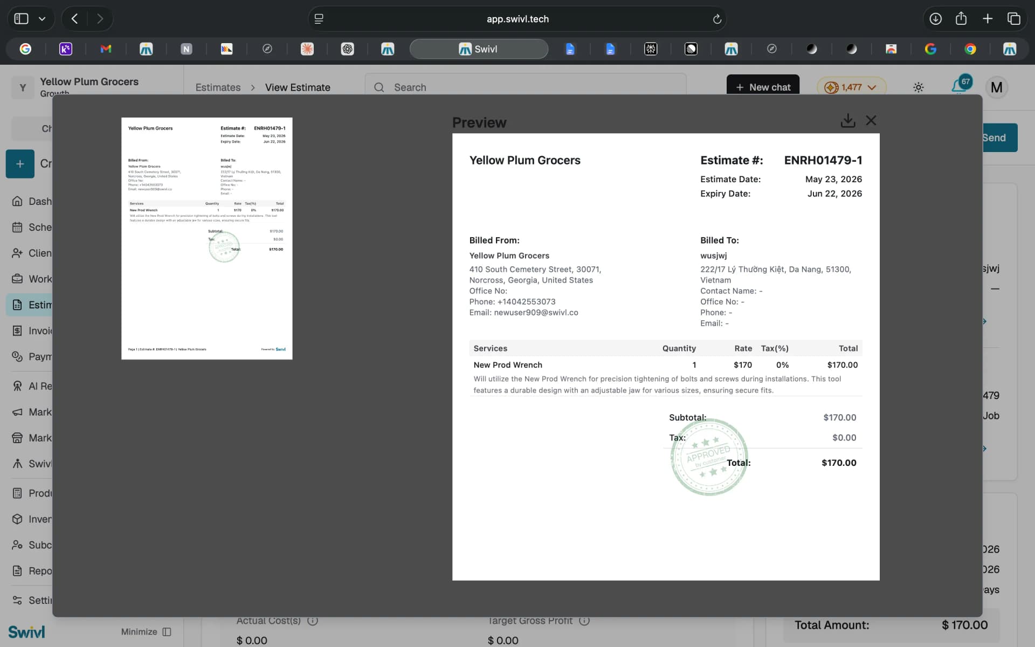Image resolution: width=1035 pixels, height=647 pixels.
Task: Minimize the sidebar
Action: (146, 632)
